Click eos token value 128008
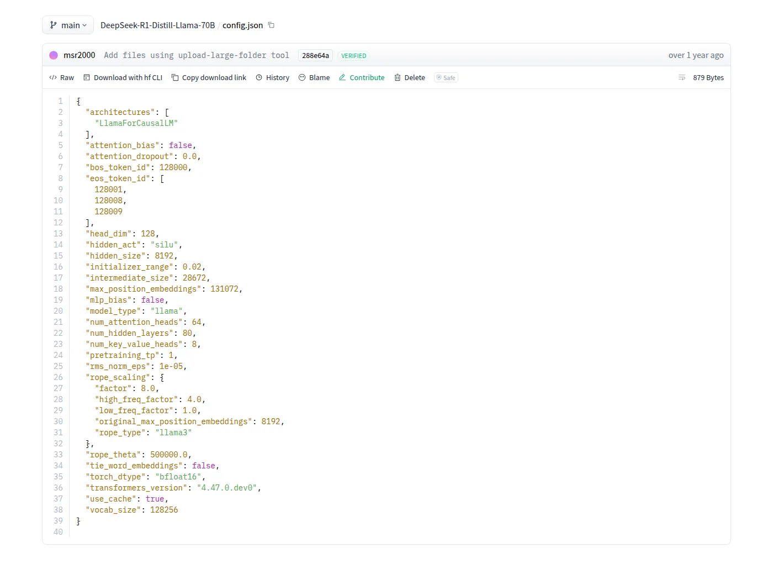Viewport: 773px width, 580px height. point(109,201)
